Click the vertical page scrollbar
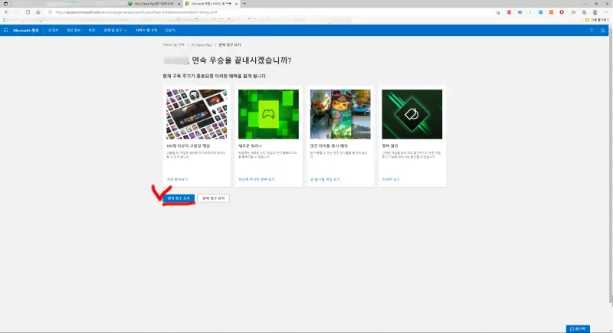 pyautogui.click(x=611, y=168)
